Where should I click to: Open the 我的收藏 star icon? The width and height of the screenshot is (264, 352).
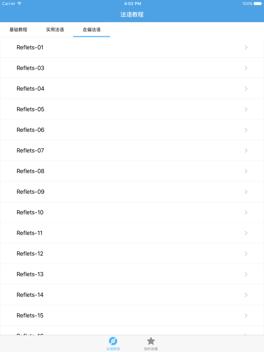(x=151, y=341)
